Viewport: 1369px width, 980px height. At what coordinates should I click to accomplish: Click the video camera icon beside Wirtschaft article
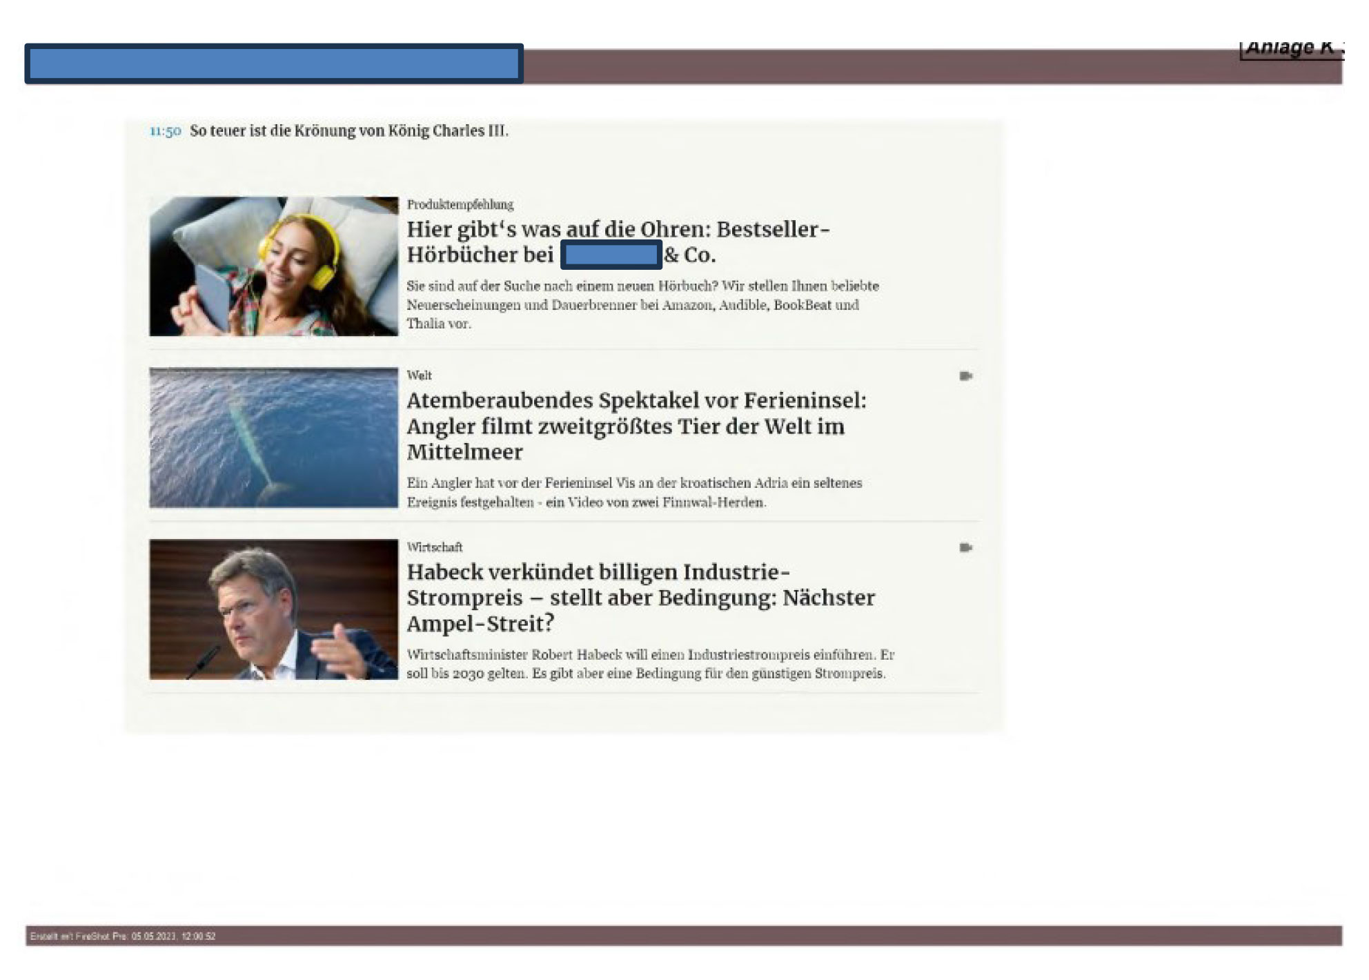pyautogui.click(x=965, y=548)
